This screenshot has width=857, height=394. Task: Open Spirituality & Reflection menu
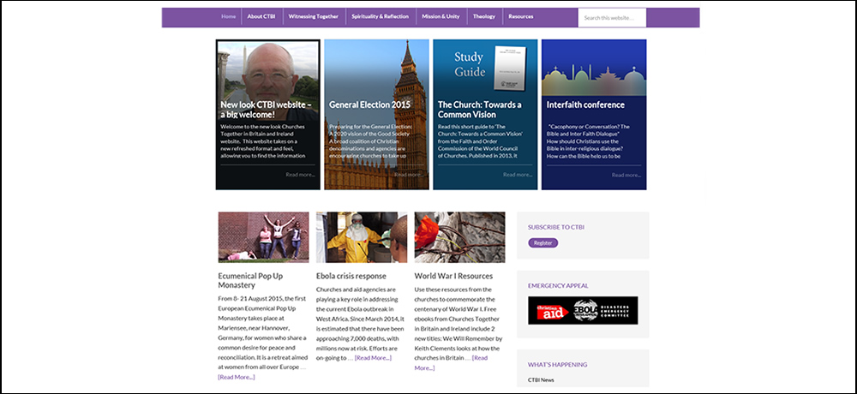(381, 17)
